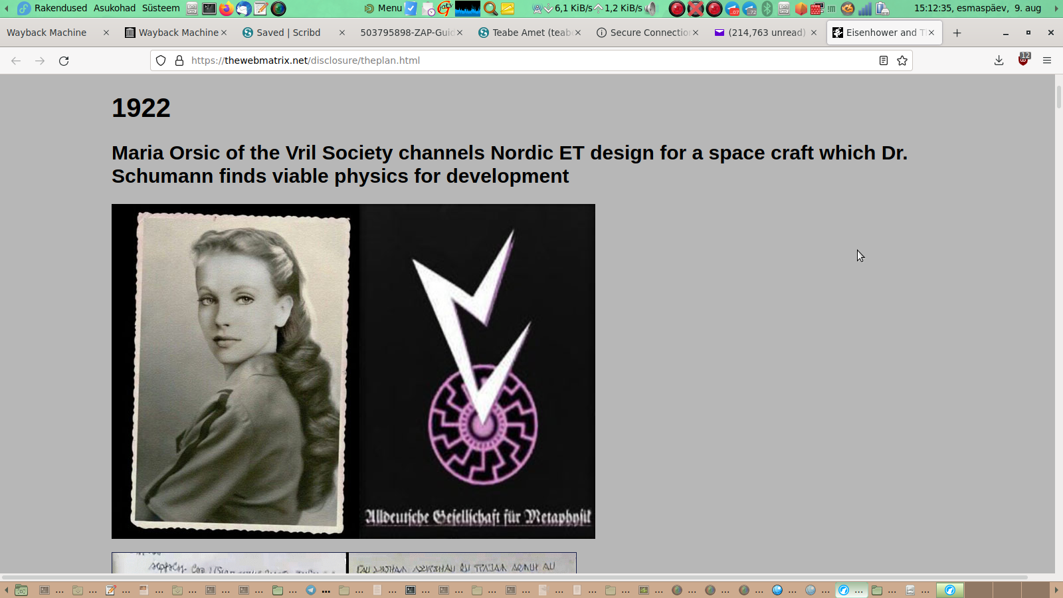
Task: Open the tracking protection shield icon
Action: [x=161, y=60]
